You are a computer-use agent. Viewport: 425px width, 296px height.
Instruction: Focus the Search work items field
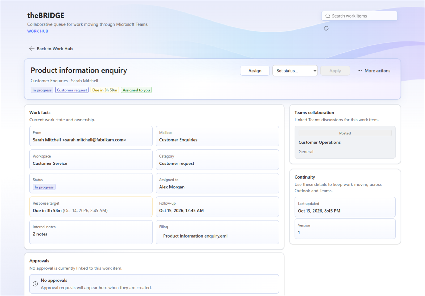pyautogui.click(x=359, y=16)
